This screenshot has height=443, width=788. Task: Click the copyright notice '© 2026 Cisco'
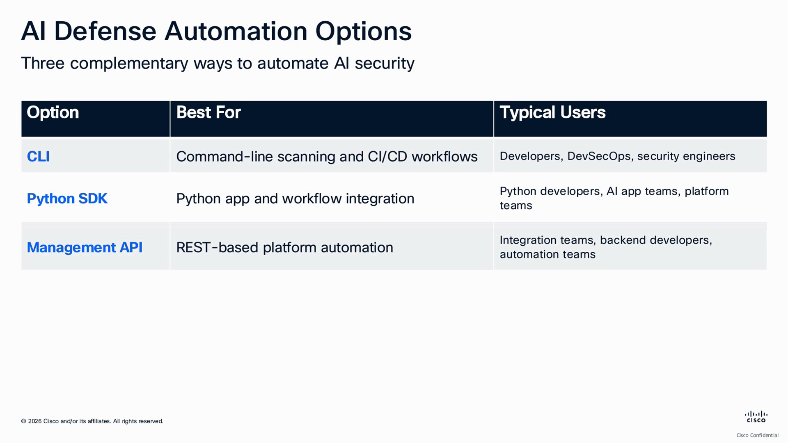click(92, 421)
